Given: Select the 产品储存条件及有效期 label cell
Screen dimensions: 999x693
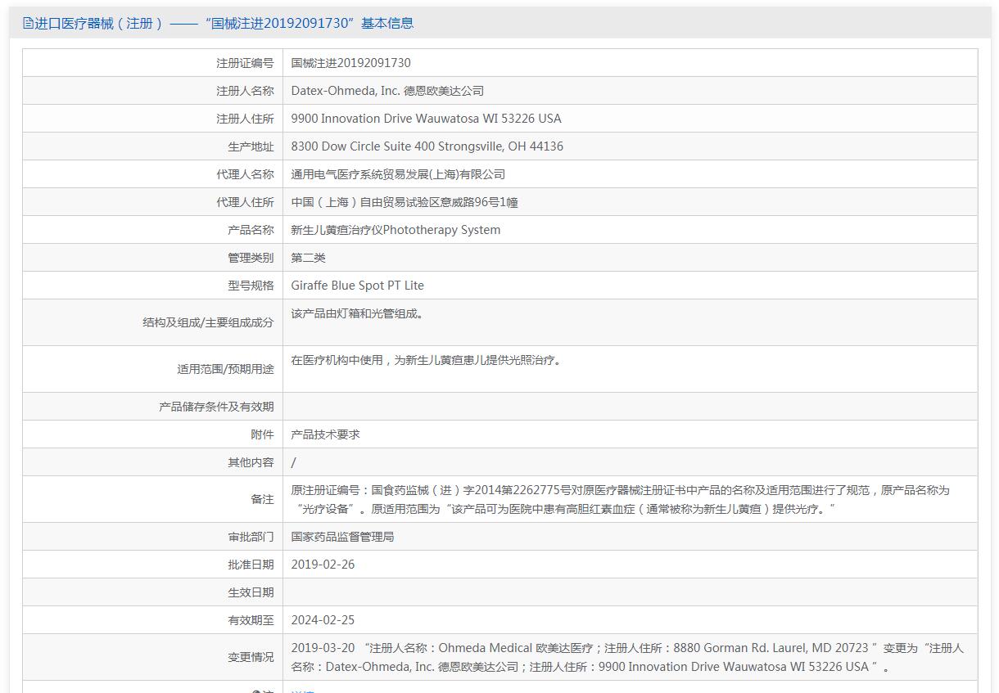Looking at the screenshot, I should point(152,407).
